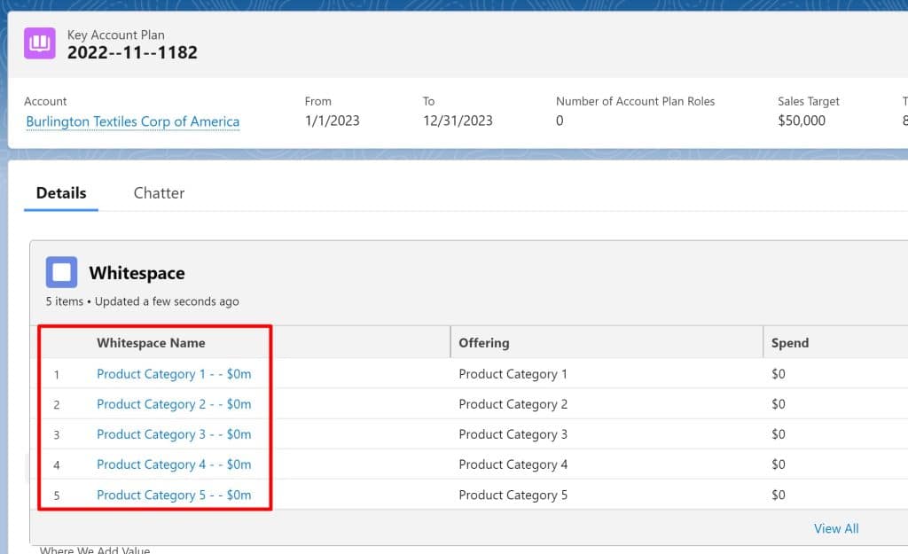Click the From date 1/1/2023
908x554 pixels.
[332, 121]
